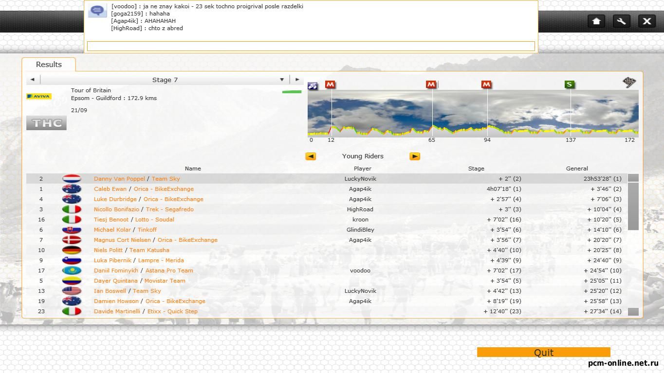Image resolution: width=664 pixels, height=373 pixels.
Task: Click the Italian flag in Bonifazio row
Action: coord(72,209)
